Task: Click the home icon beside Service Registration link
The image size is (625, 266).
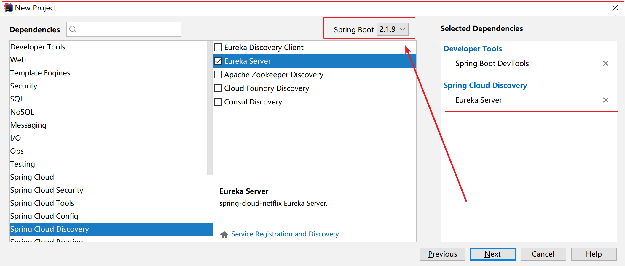Action: [x=224, y=234]
